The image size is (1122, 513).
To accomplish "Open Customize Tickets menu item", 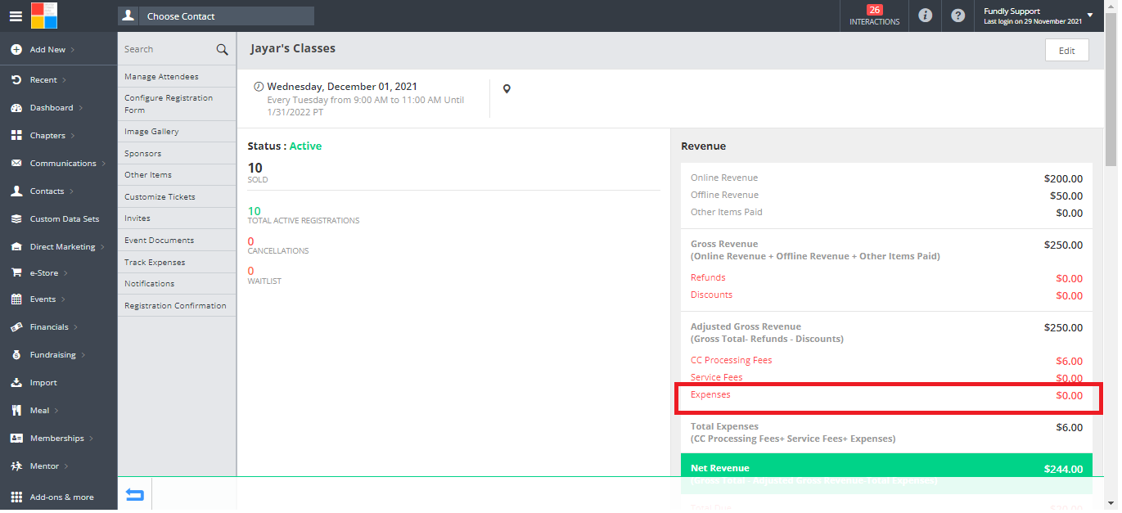I will click(177, 197).
